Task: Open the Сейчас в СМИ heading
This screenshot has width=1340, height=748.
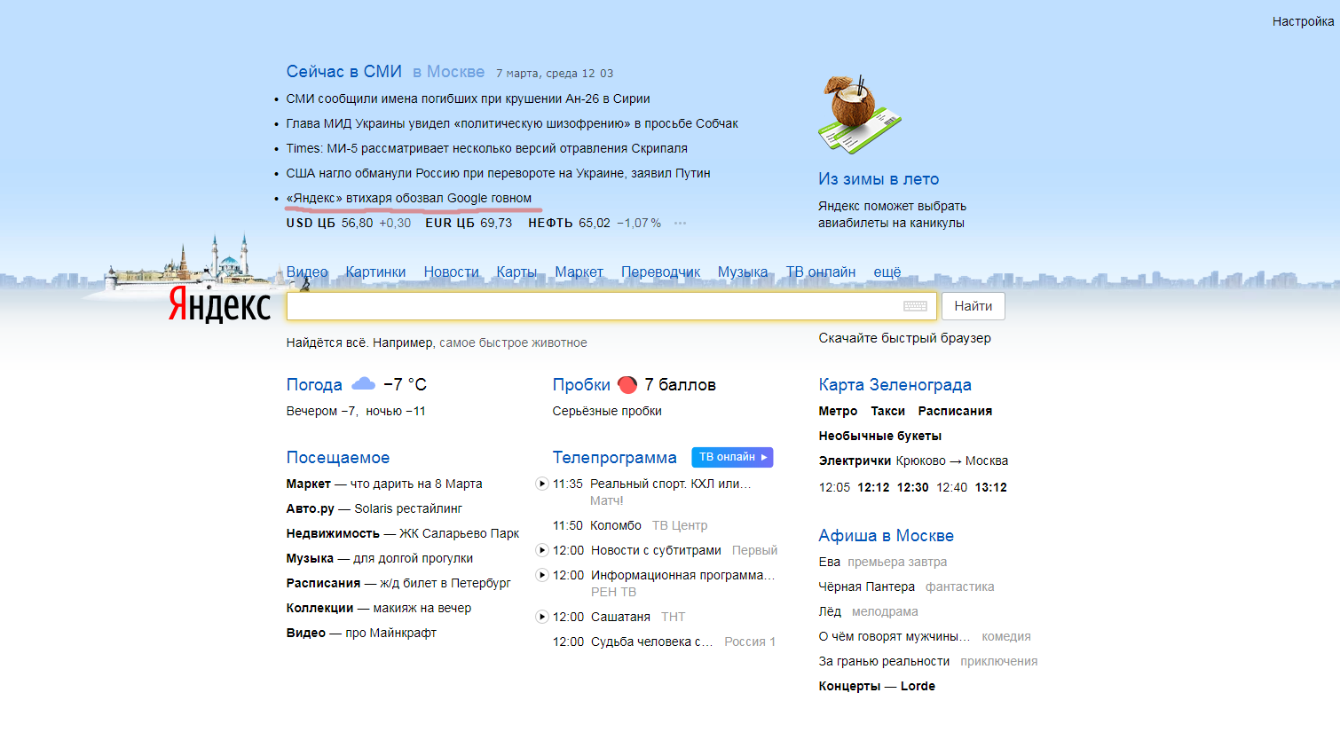Action: 344,72
